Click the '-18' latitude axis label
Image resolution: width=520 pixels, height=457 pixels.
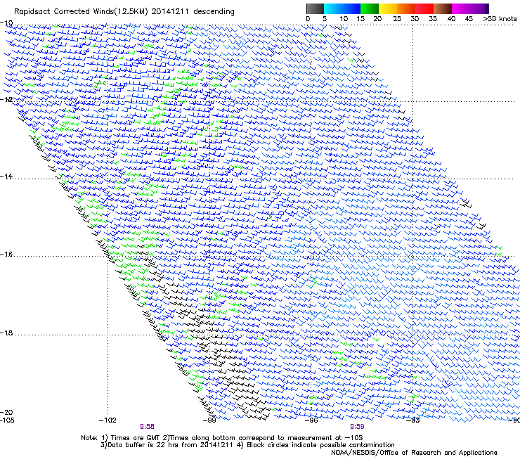(x=6, y=333)
